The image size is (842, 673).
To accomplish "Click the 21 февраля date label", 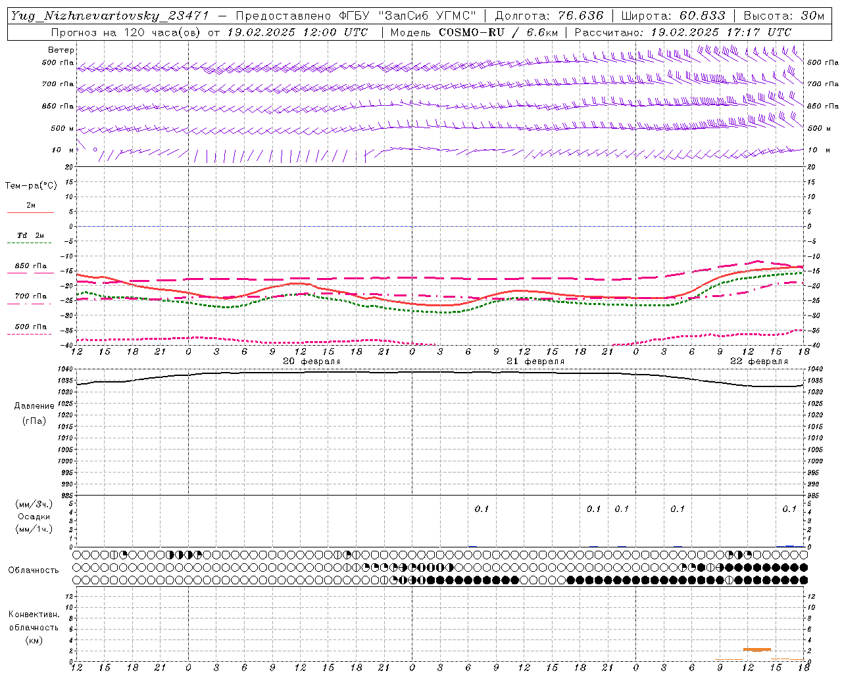I will click(x=535, y=361).
